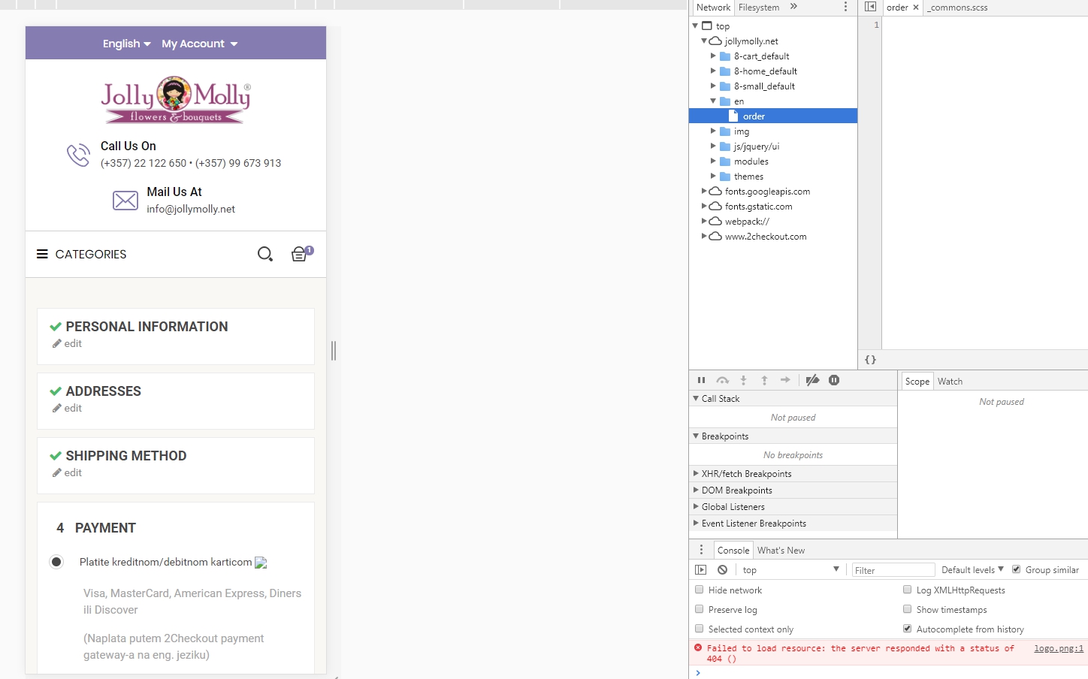Open the logo.png:1 source link
Screen dimensions: 1088x679
coord(1059,648)
